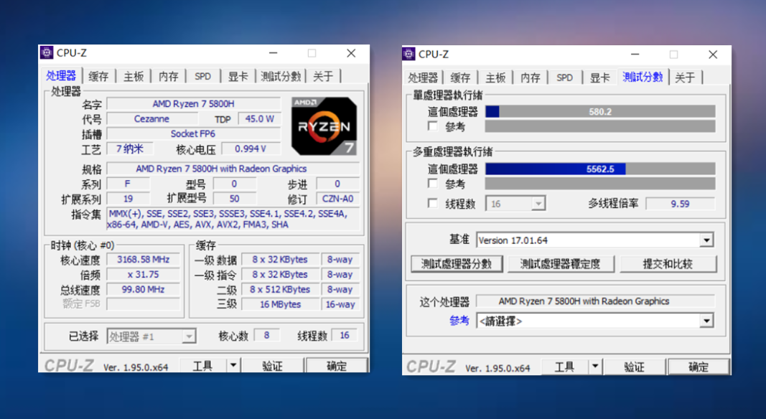Viewport: 766px width, 419px height.
Task: Click the CPU-Z icon on right window title bar
Action: 409,54
